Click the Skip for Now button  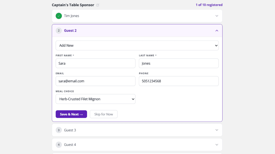click(103, 114)
